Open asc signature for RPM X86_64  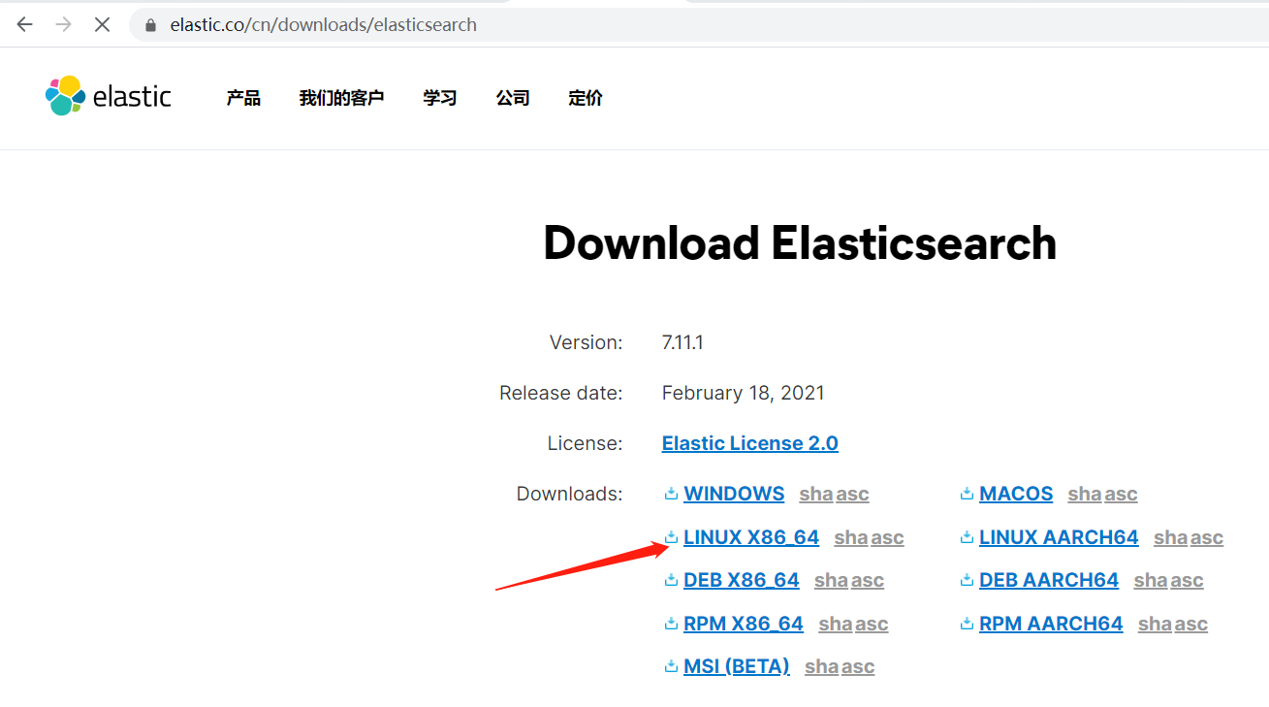point(872,625)
